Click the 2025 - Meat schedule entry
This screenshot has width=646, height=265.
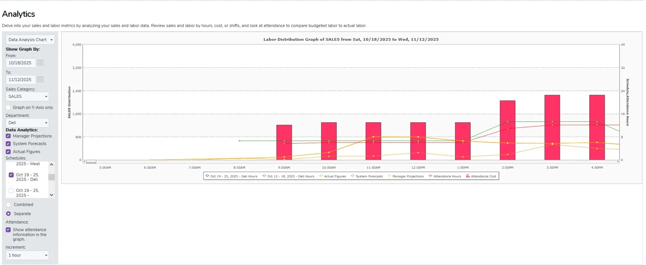[28, 164]
